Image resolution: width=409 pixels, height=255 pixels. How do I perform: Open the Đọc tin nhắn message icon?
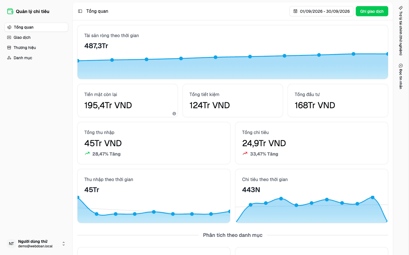401,66
